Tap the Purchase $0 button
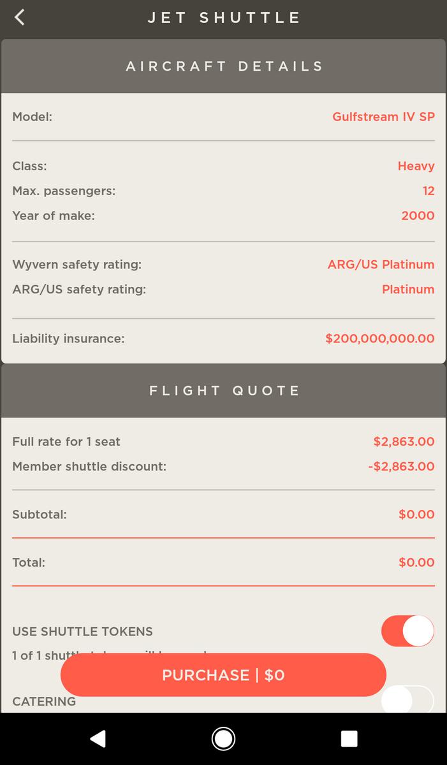The width and height of the screenshot is (447, 765). [223, 674]
